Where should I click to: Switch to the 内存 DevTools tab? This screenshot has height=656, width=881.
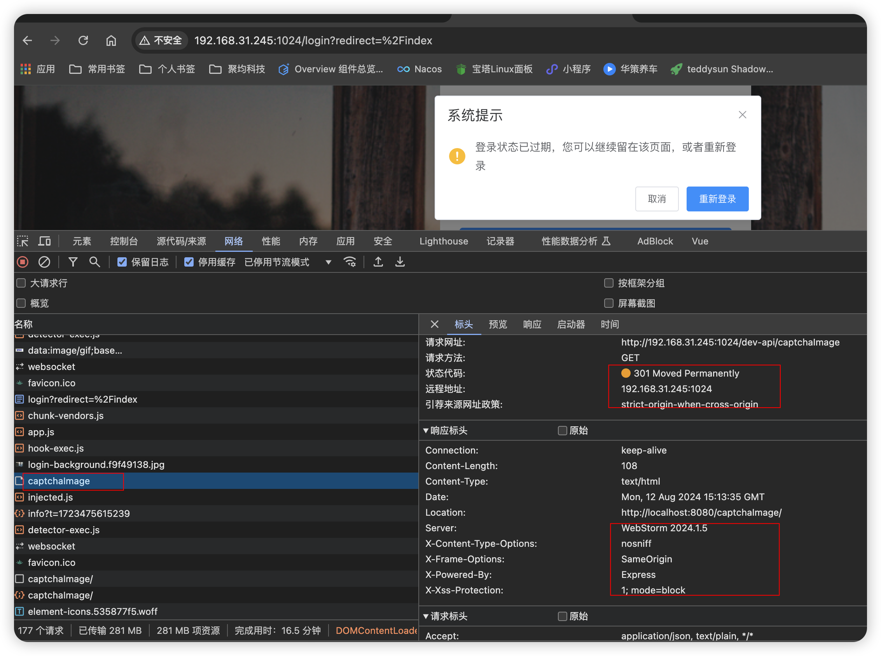(x=308, y=241)
